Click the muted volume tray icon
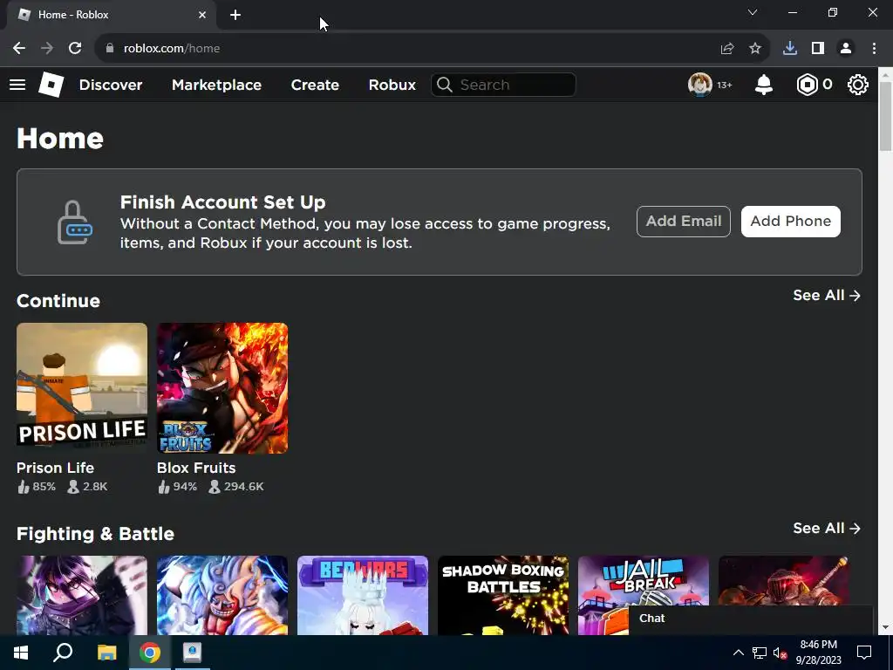 [780, 653]
